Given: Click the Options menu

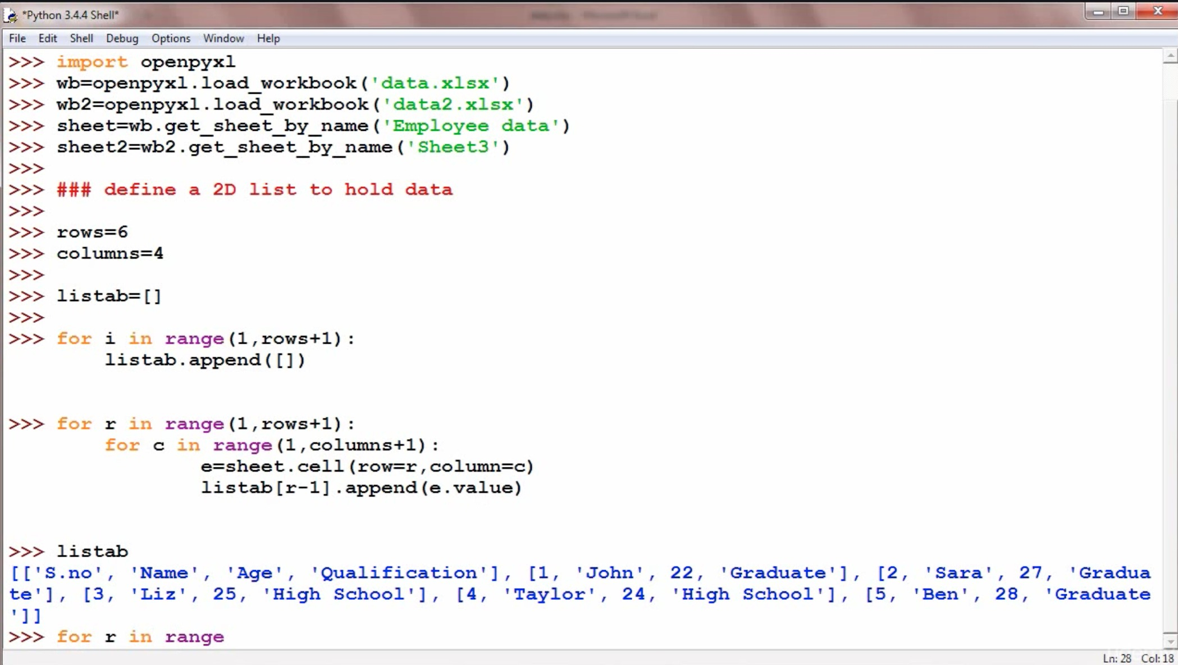Looking at the screenshot, I should point(171,38).
